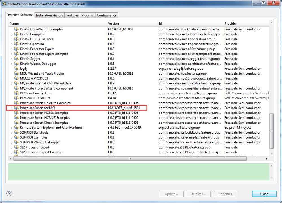Image resolution: width=282 pixels, height=203 pixels.
Task: Click the S08/RS08 Buildtools feature icon
Action: 16,132
